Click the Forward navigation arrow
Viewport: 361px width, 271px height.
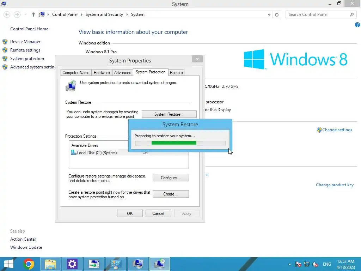(x=17, y=14)
